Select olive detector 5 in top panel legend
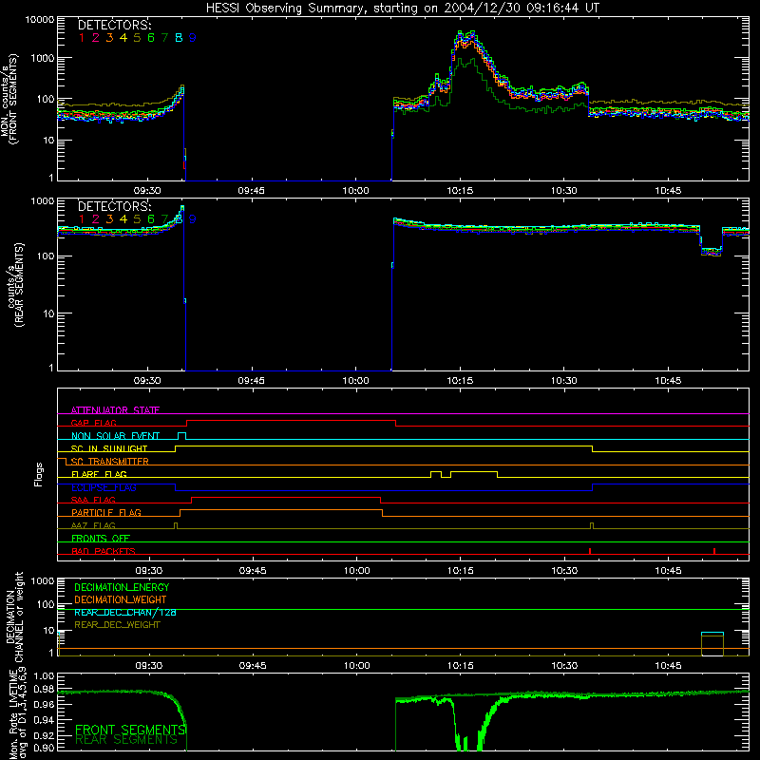This screenshot has height=760, width=760. click(x=137, y=38)
